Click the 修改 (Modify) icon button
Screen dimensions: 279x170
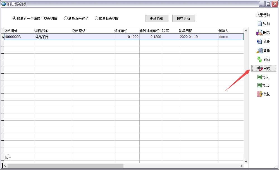point(263,42)
